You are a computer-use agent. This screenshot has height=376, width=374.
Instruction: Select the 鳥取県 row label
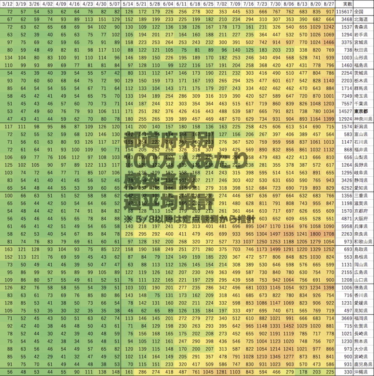click(361, 249)
